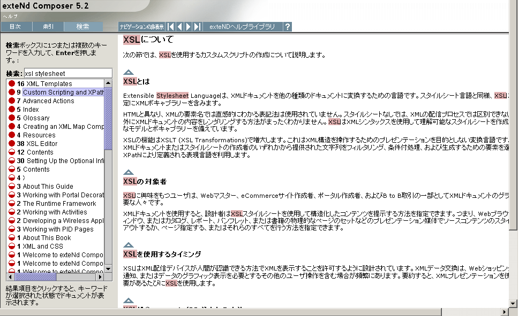Select Working with Activities result
This screenshot has width=519, height=316.
coord(52,212)
